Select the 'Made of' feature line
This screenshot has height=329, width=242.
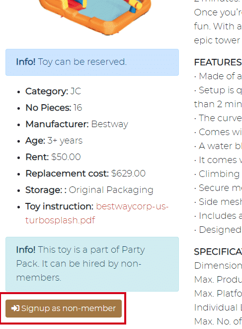pos(218,76)
